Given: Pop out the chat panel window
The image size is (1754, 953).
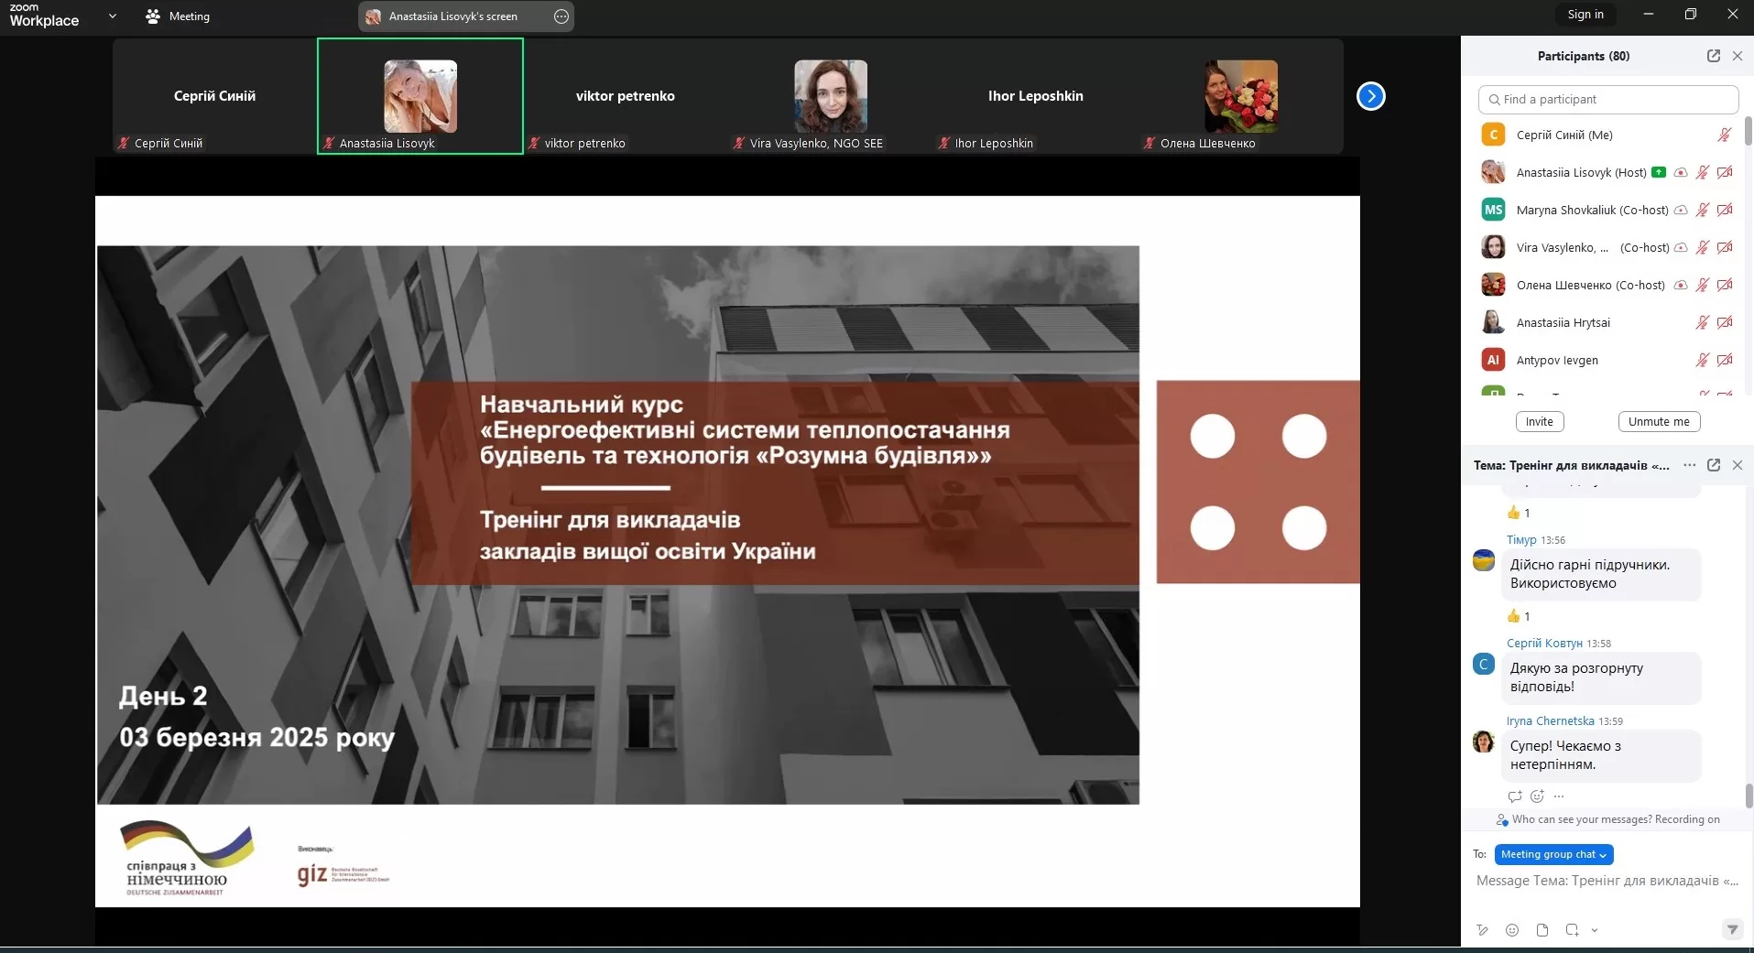Looking at the screenshot, I should 1713,465.
